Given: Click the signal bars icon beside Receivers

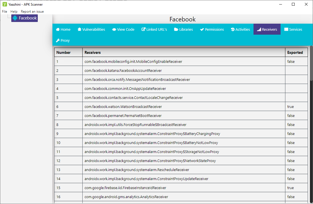Looking at the screenshot, I should coord(259,30).
